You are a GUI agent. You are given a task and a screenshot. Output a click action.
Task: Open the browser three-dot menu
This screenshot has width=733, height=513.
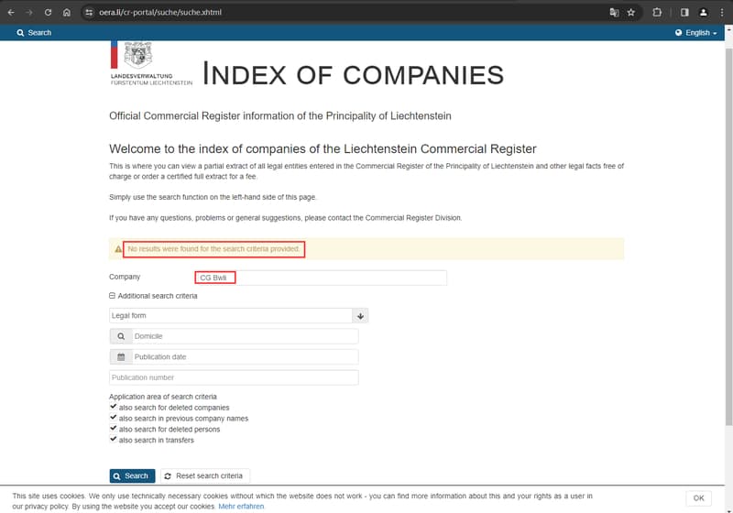(722, 13)
